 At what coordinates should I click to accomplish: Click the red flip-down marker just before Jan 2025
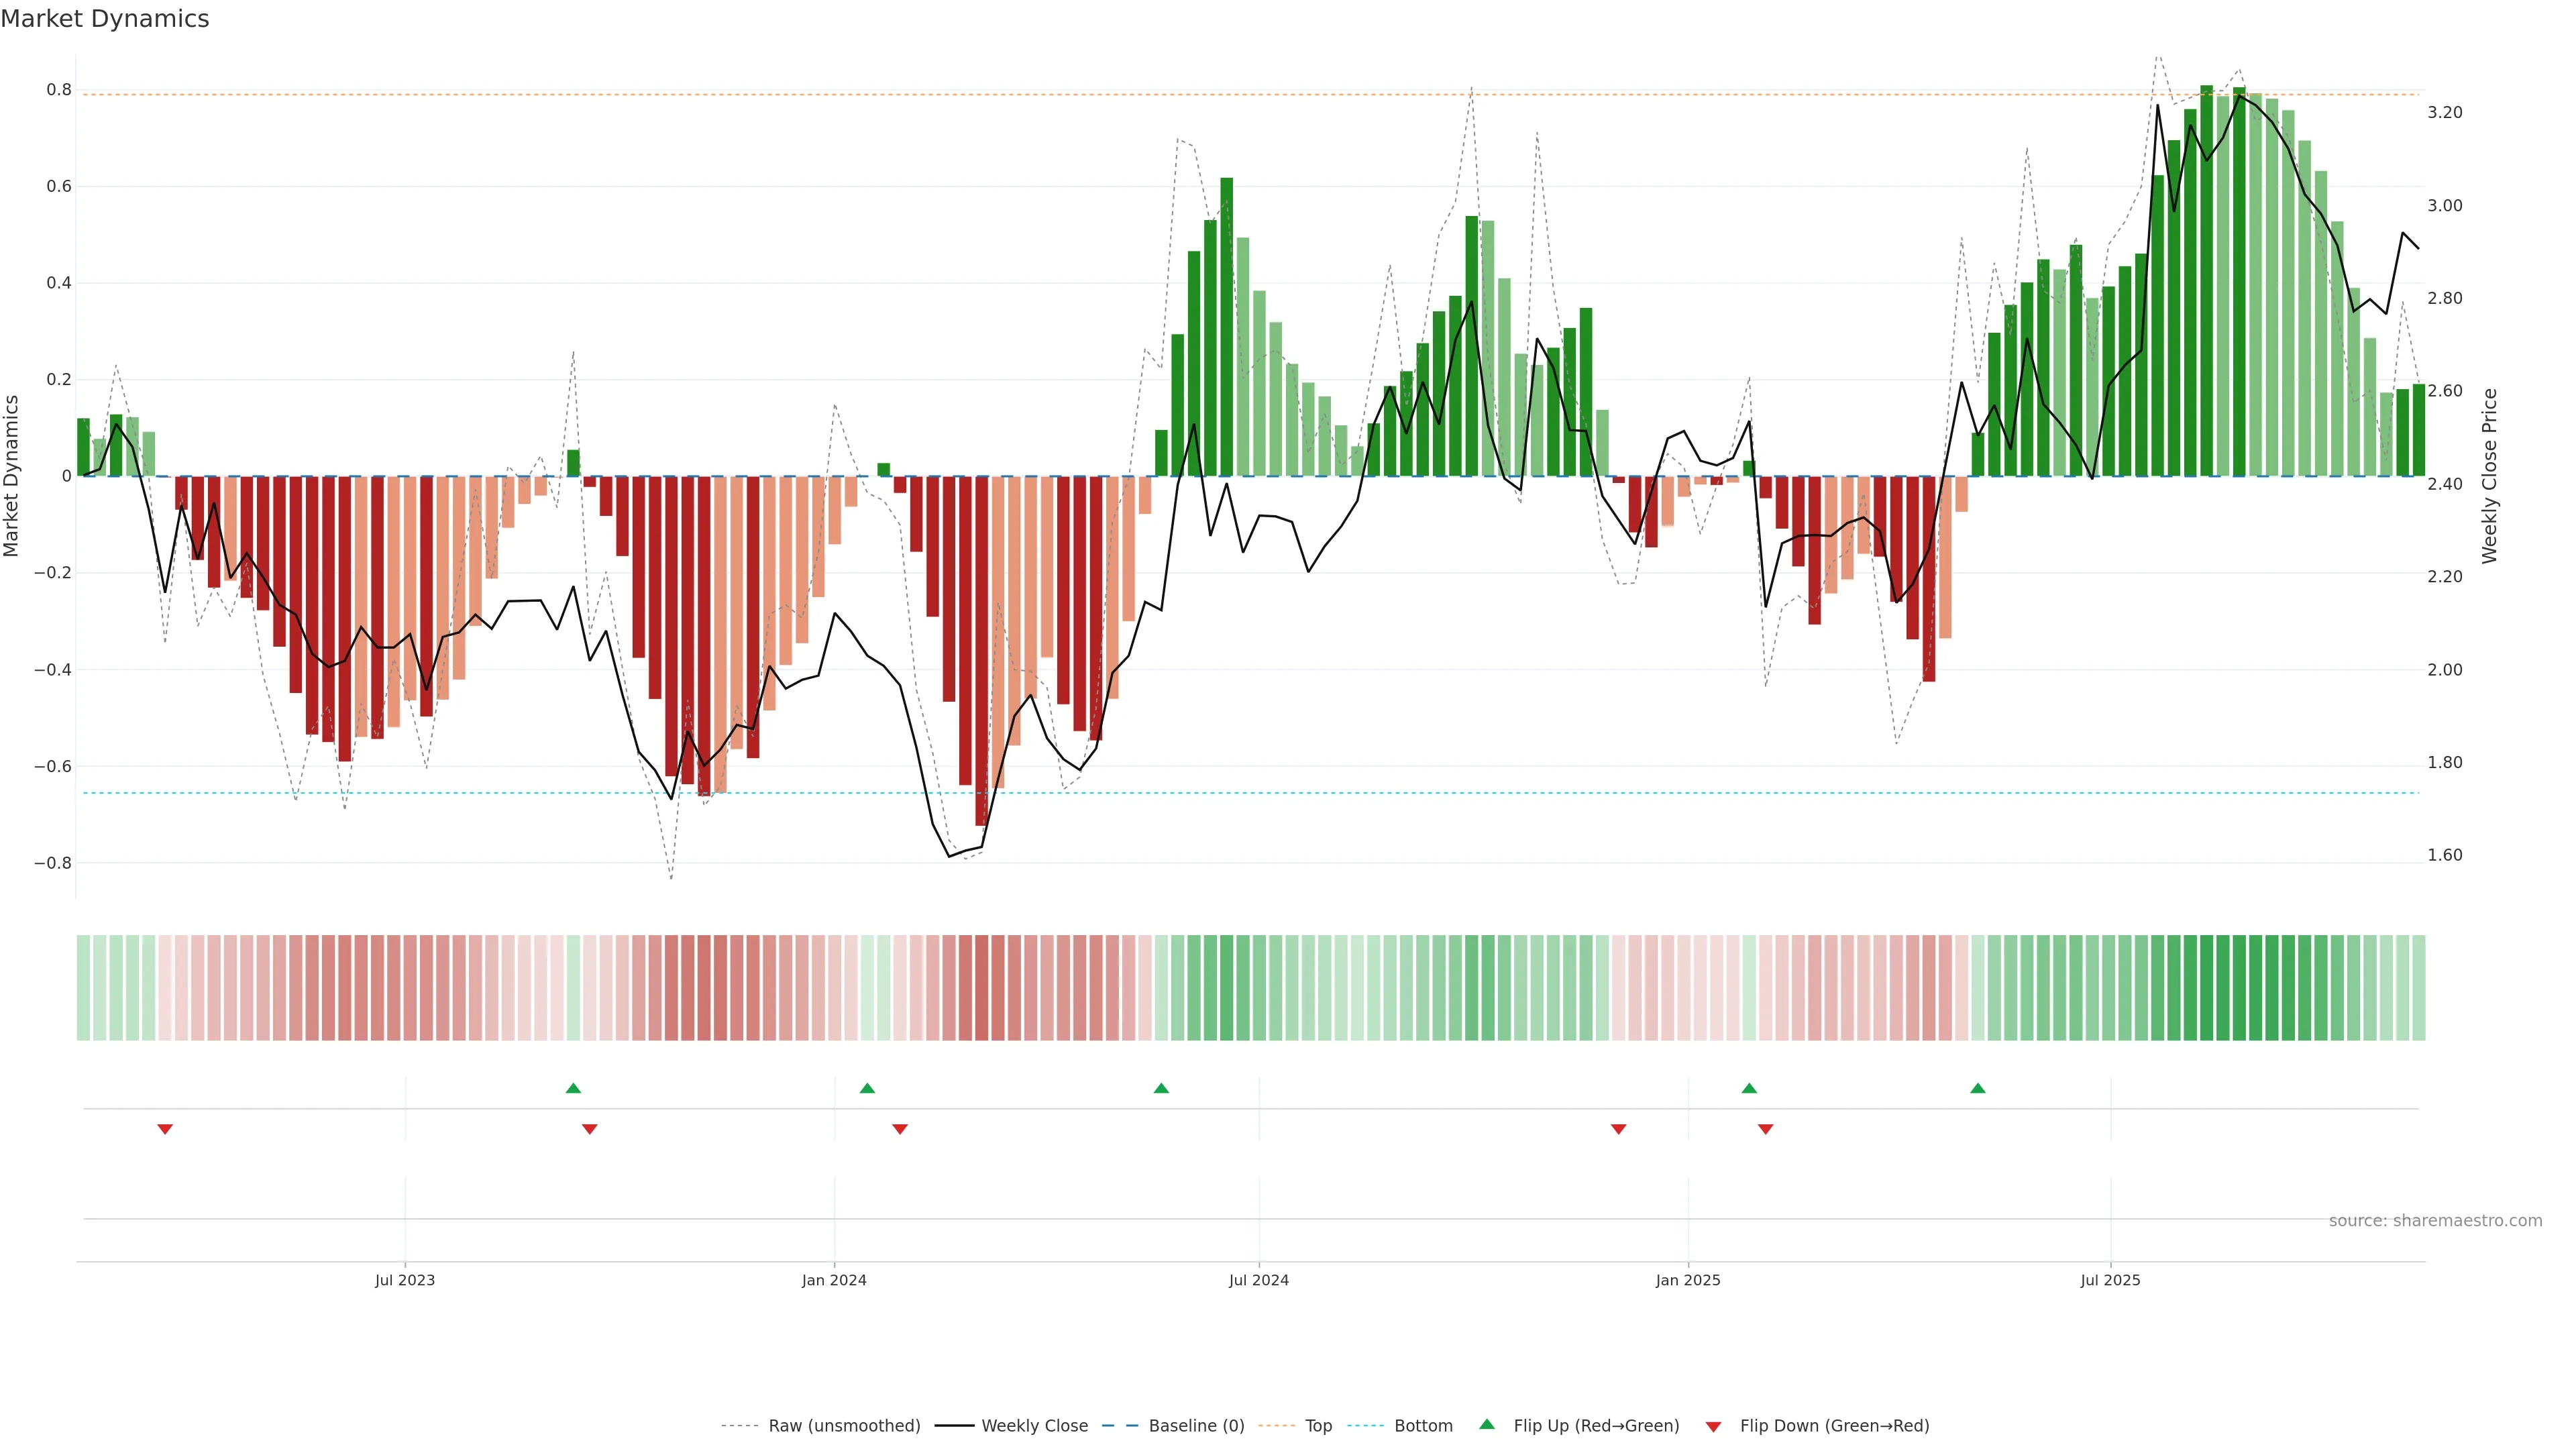click(x=1618, y=1129)
